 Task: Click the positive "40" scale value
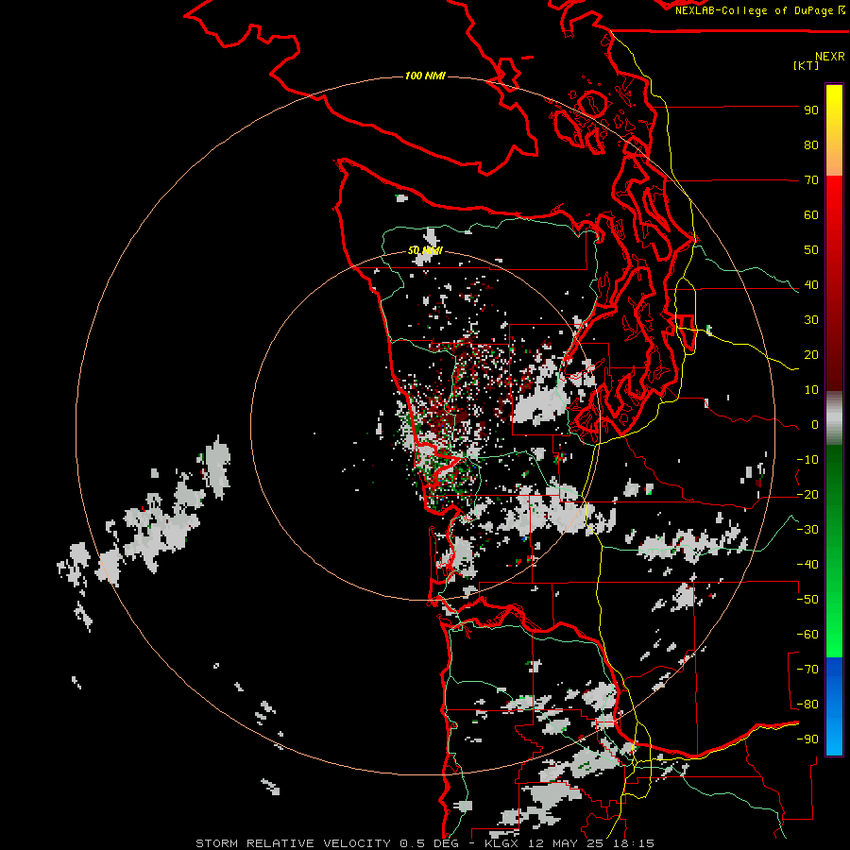coord(811,285)
